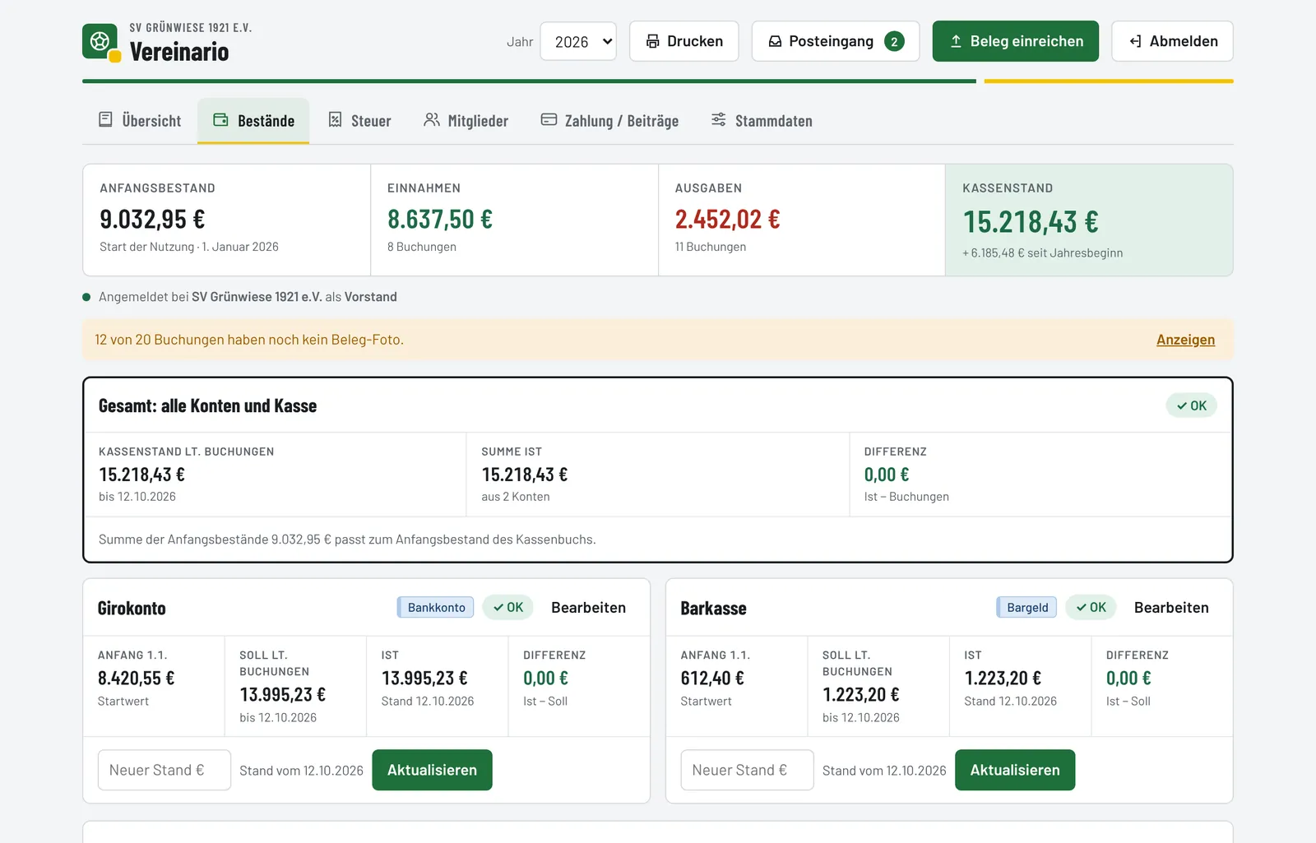Click the Einnahmen amount 8.637,50 €
Viewport: 1316px width, 843px height.
440,220
